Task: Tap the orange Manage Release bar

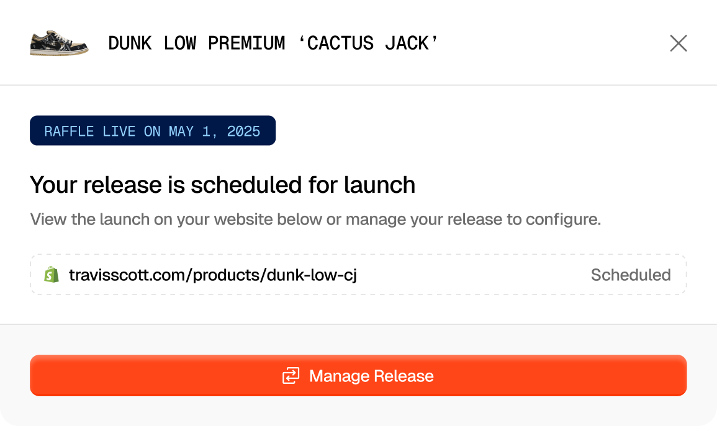Action: pos(358,375)
